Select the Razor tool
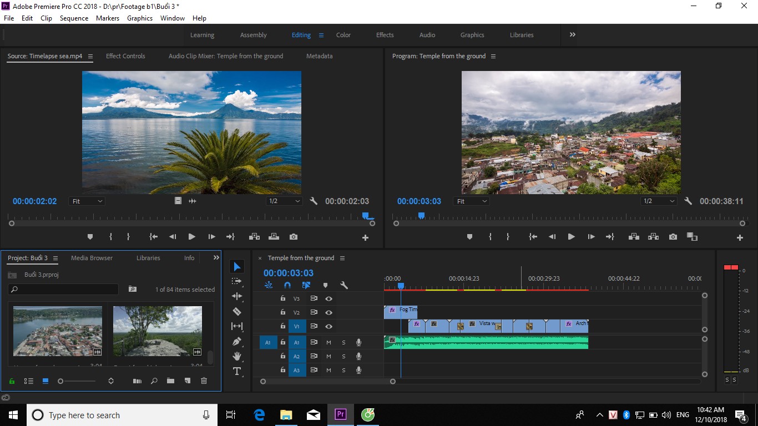The image size is (758, 426). [237, 312]
